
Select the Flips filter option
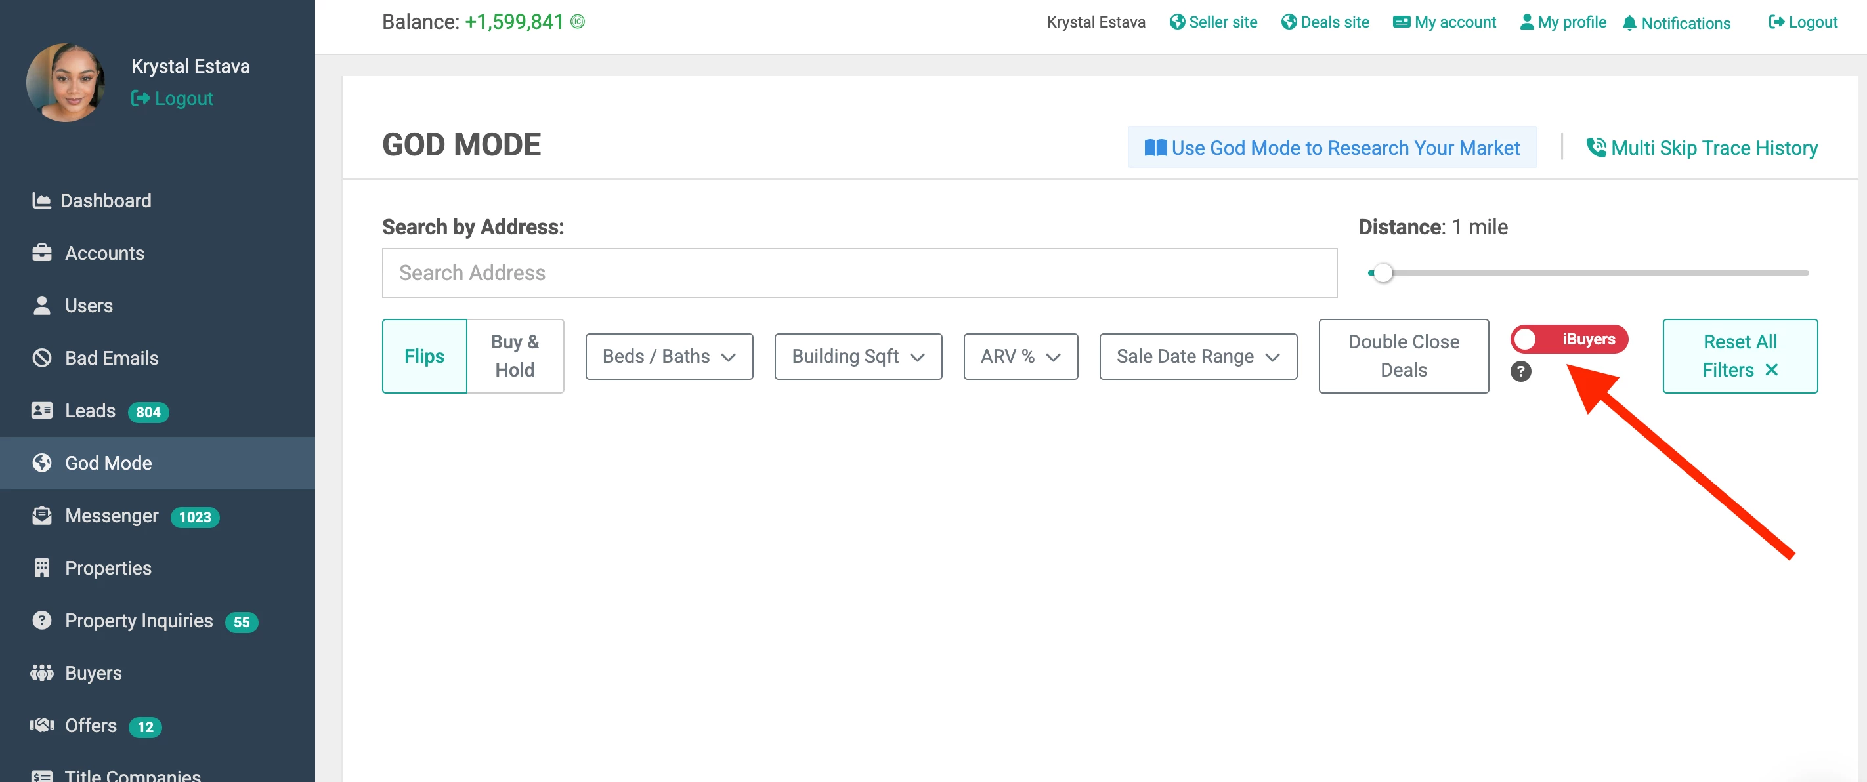click(424, 356)
